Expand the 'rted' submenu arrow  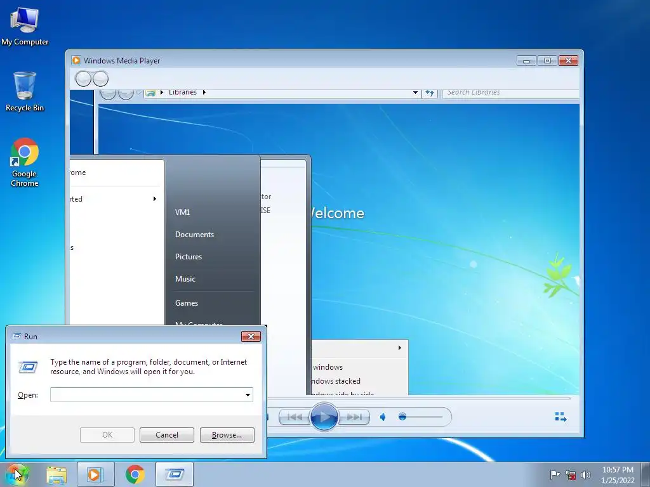(x=155, y=198)
